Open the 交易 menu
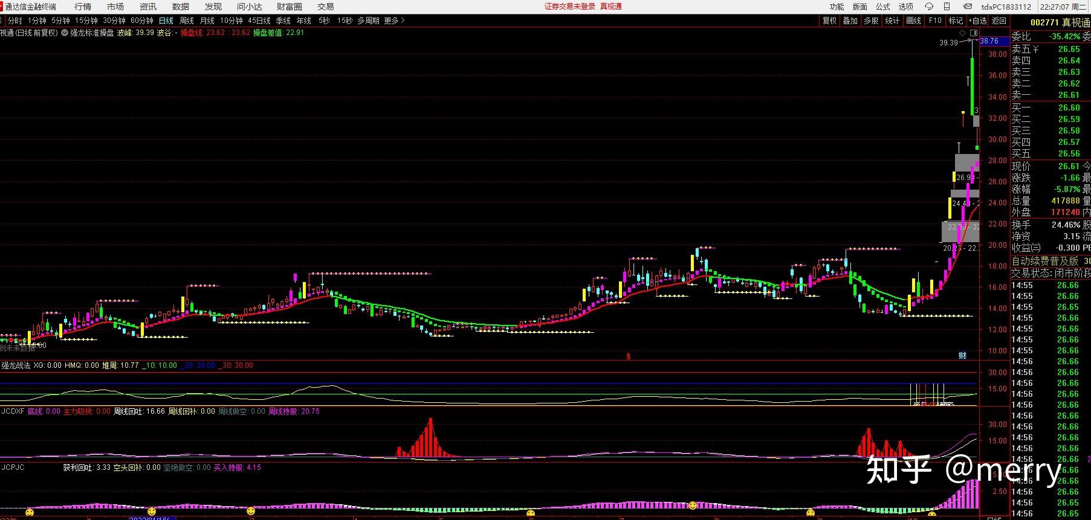Viewport: 1091px width, 520px height. tap(325, 7)
